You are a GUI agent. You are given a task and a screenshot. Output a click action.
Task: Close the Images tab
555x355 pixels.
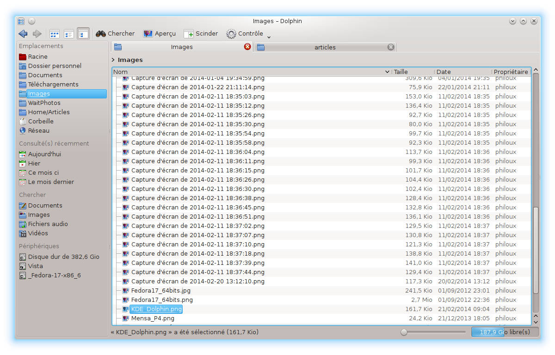coord(247,47)
